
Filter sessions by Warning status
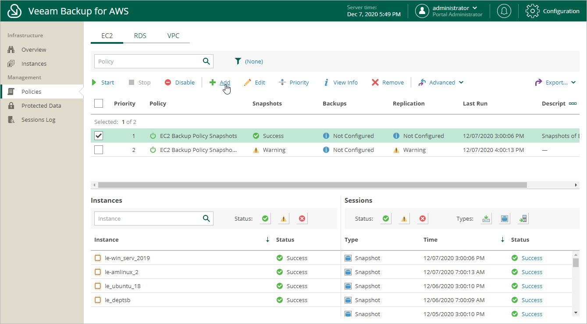pyautogui.click(x=404, y=218)
